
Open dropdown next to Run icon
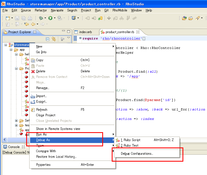click(x=55, y=18)
